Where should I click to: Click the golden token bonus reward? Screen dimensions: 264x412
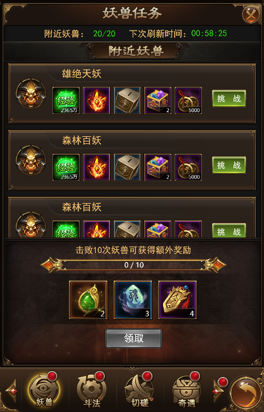pyautogui.click(x=178, y=300)
